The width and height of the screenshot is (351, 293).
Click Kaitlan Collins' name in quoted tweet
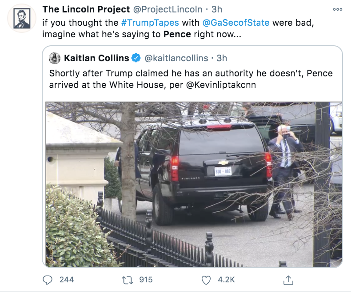96,58
